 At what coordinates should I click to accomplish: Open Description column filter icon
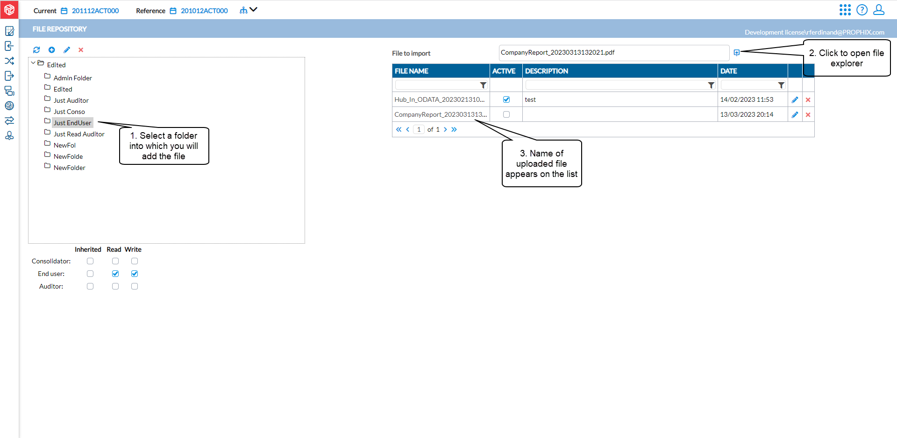click(x=711, y=85)
